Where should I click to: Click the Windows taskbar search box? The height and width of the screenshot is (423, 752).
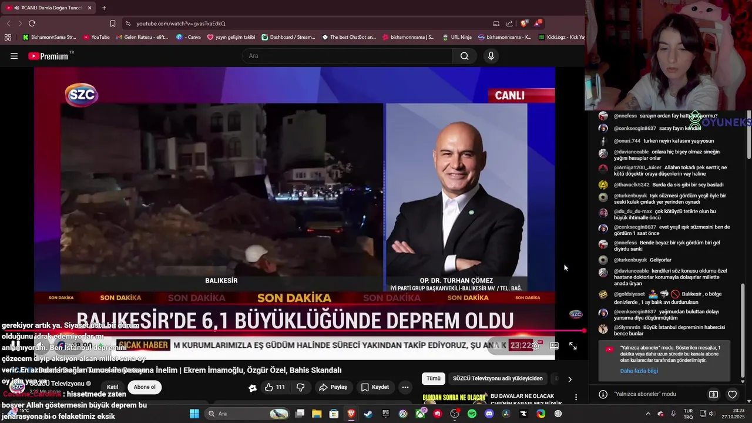[247, 414]
